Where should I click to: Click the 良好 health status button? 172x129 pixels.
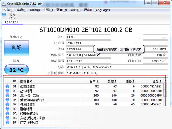17,48
